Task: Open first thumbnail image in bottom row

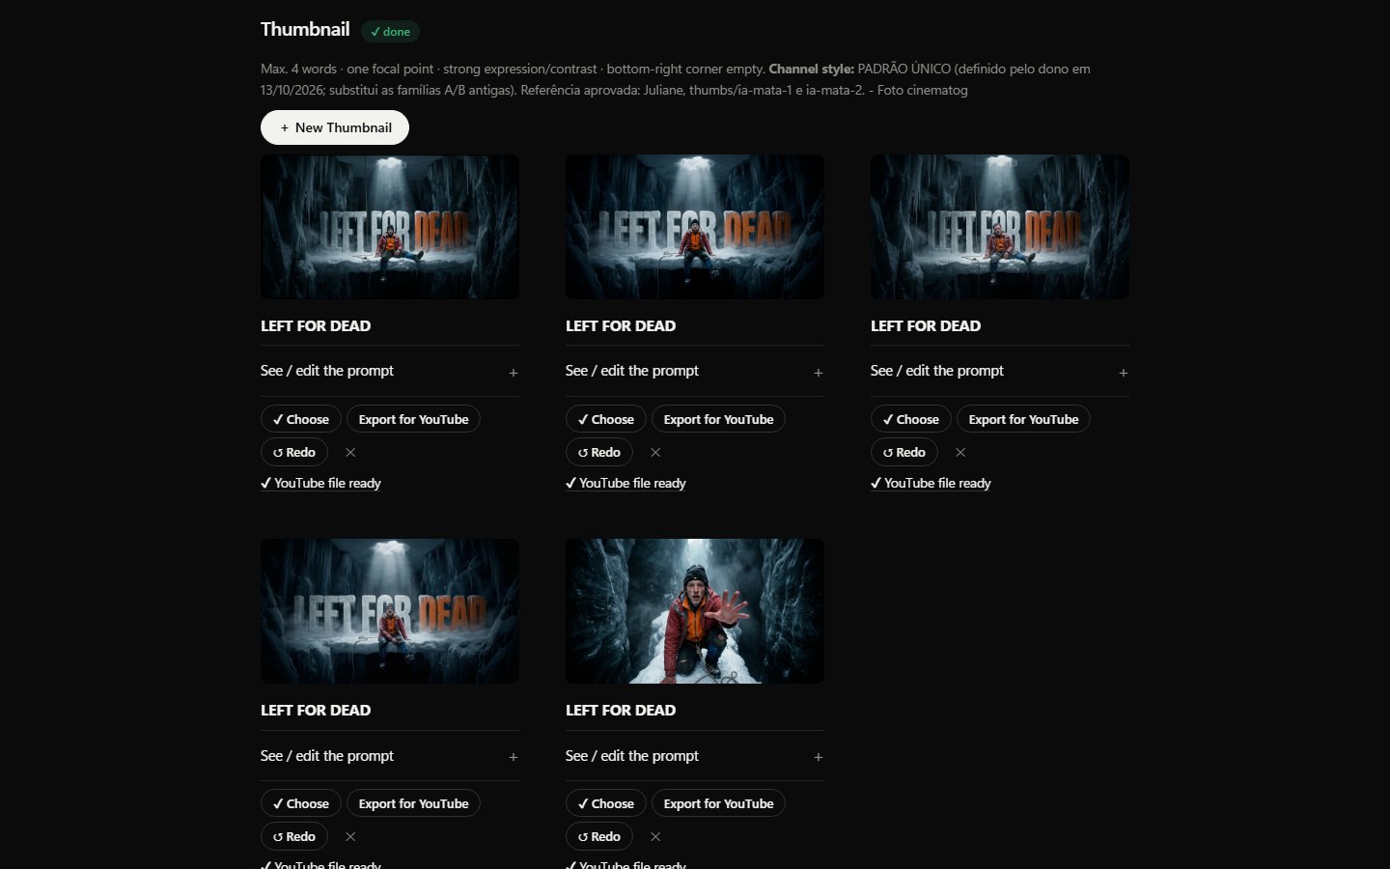Action: (x=390, y=611)
